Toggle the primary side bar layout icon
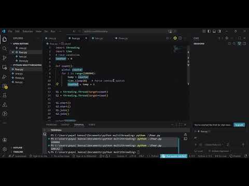 point(209,31)
